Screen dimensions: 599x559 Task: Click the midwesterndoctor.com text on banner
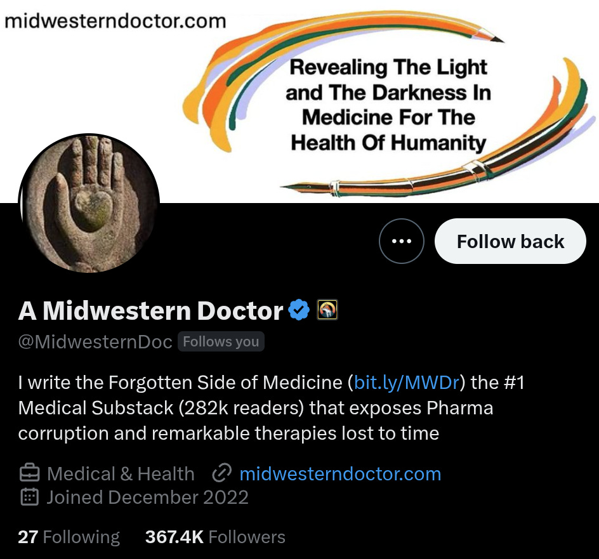pos(115,21)
